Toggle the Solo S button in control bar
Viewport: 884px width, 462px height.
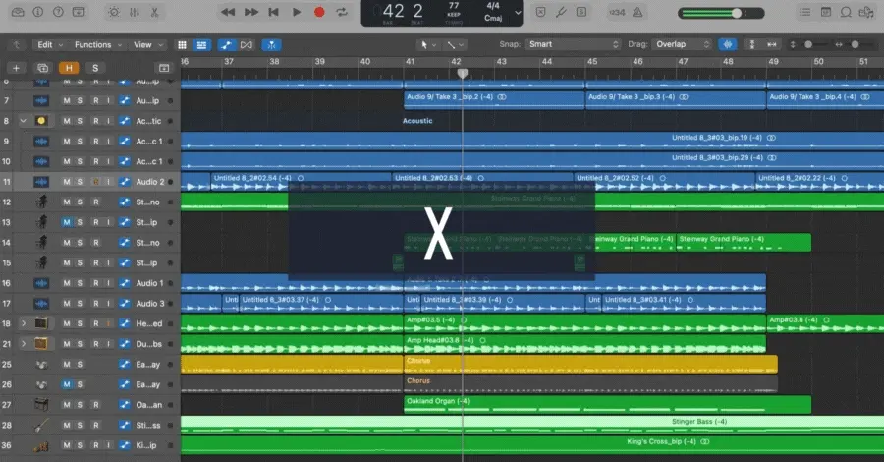pyautogui.click(x=581, y=12)
